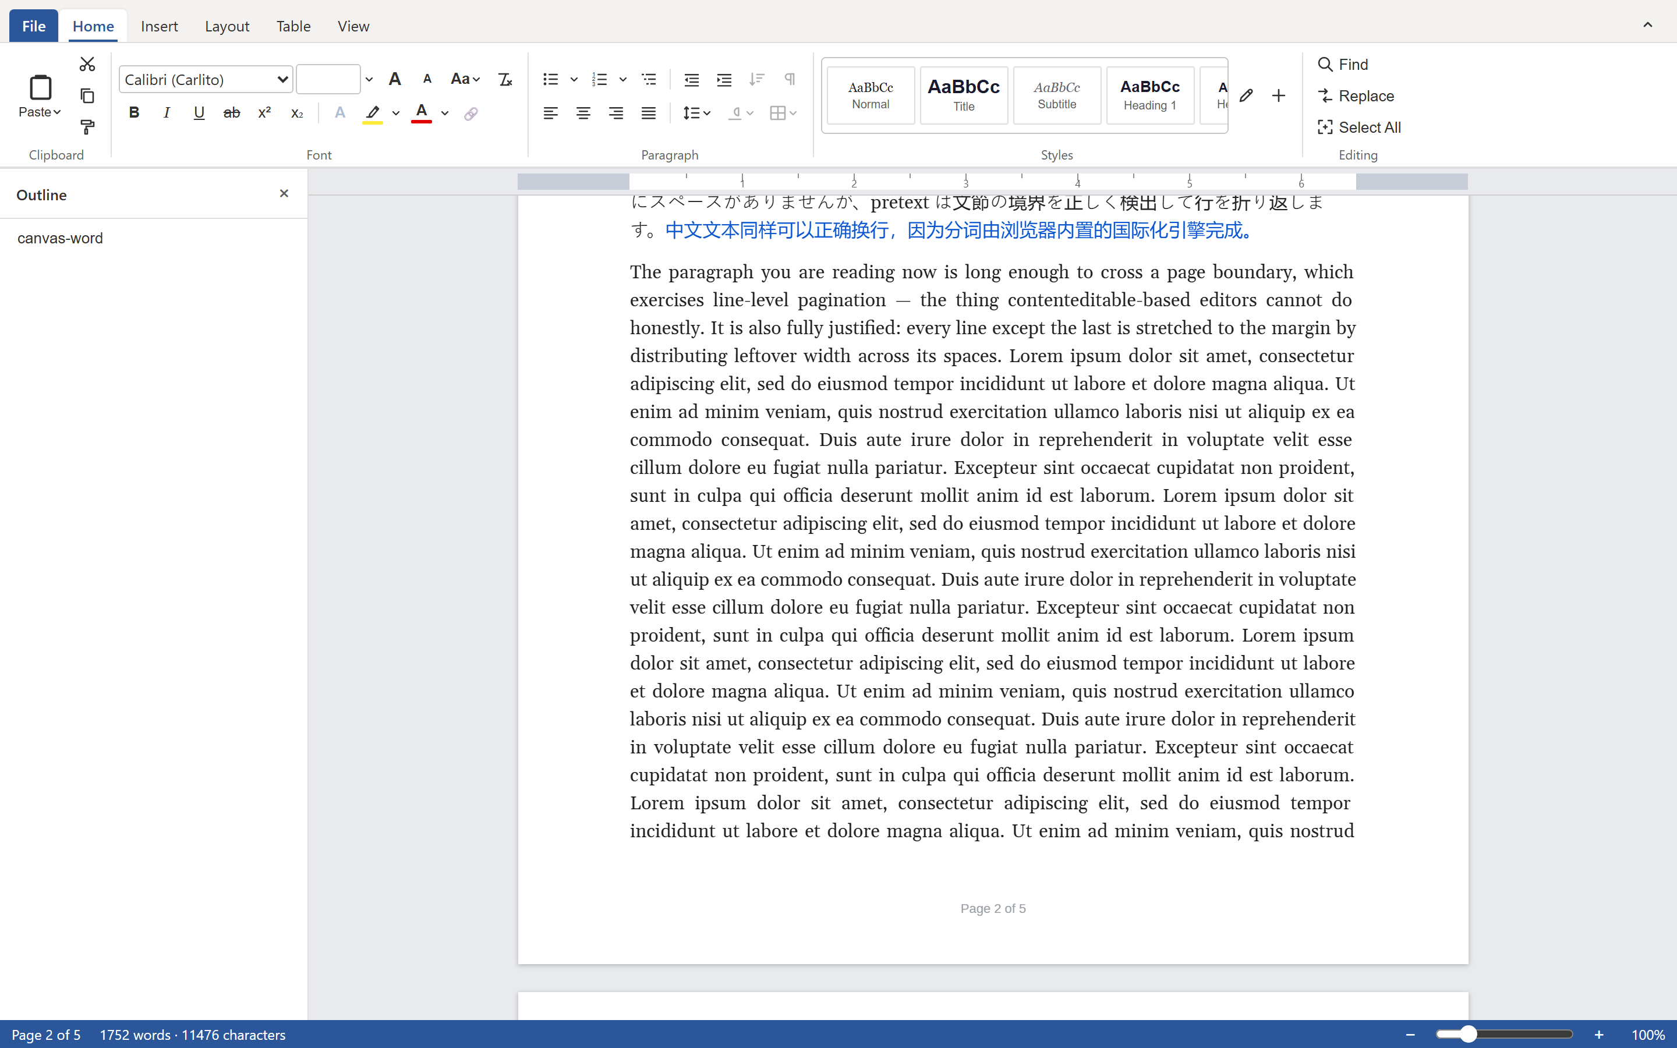
Task: Click the line spacing icon
Action: point(691,113)
